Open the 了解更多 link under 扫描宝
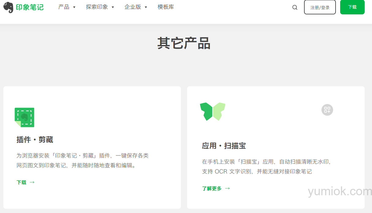Image resolution: width=372 pixels, height=213 pixels. coord(212,188)
